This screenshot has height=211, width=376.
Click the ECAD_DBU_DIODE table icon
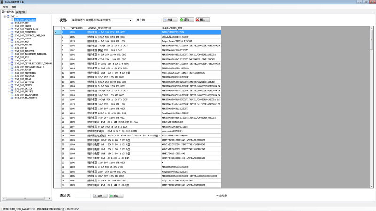(x=12, y=38)
